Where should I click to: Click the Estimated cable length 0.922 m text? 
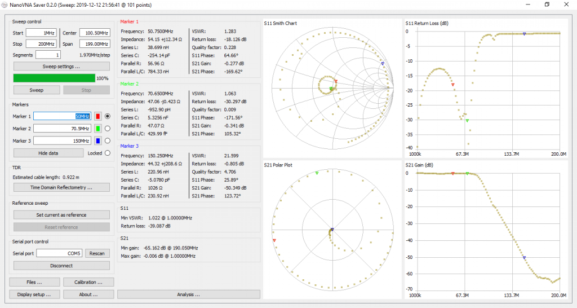coord(46,177)
